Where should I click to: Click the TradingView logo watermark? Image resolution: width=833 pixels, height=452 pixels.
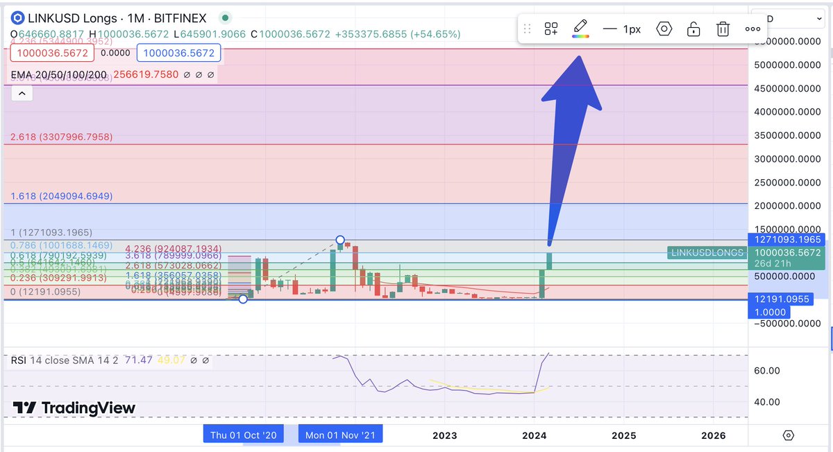point(71,408)
